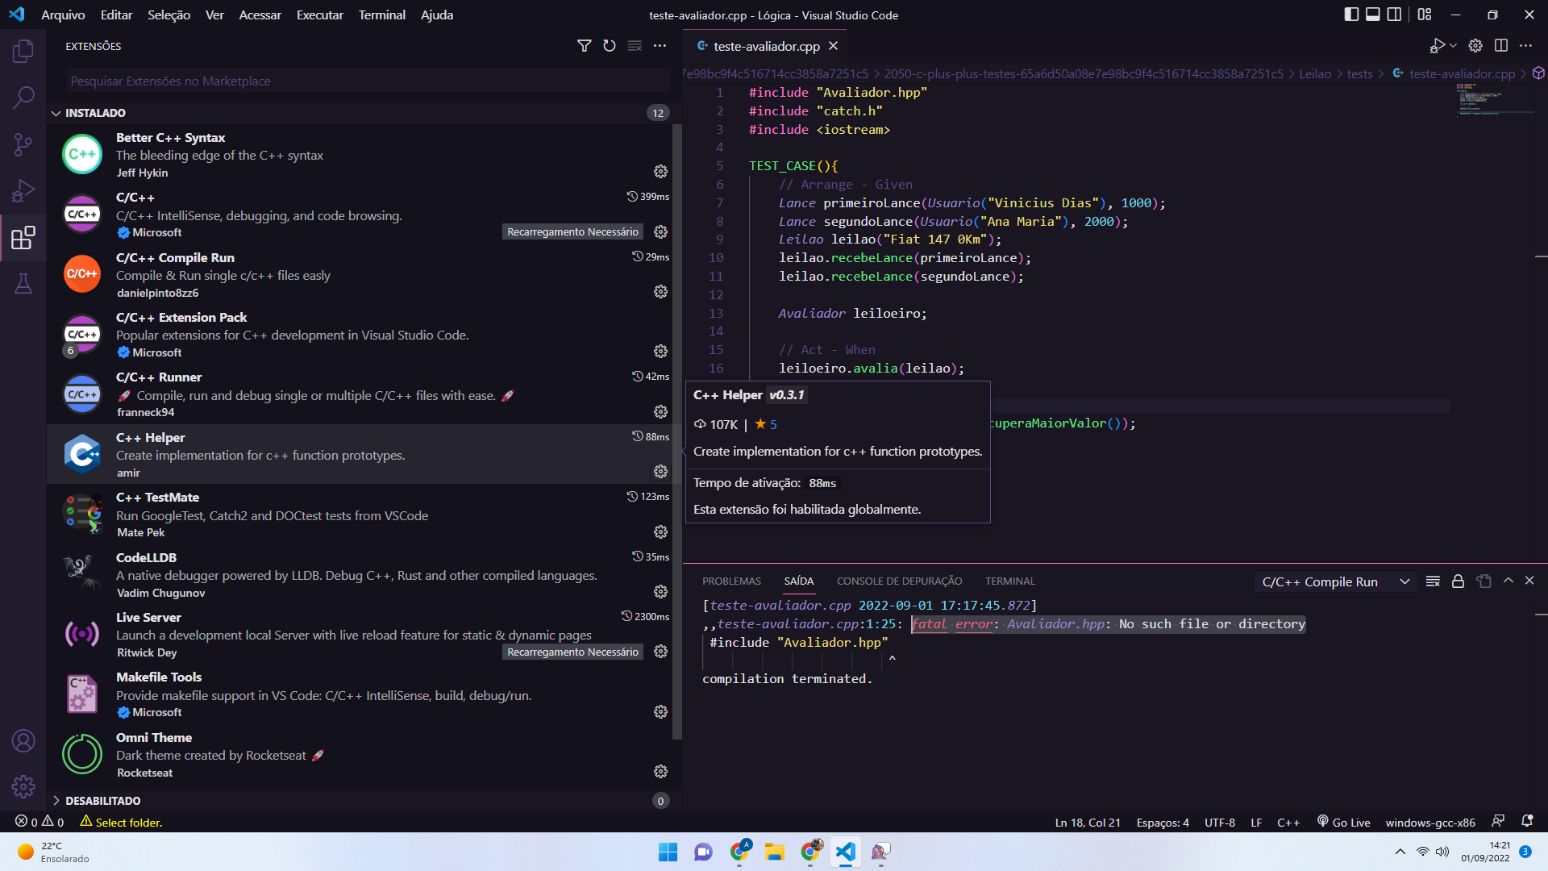
Task: Run C/C++ file with play button
Action: click(1437, 46)
